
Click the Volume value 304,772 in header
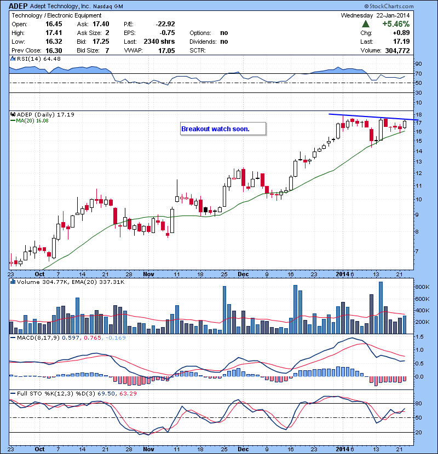tap(397, 51)
